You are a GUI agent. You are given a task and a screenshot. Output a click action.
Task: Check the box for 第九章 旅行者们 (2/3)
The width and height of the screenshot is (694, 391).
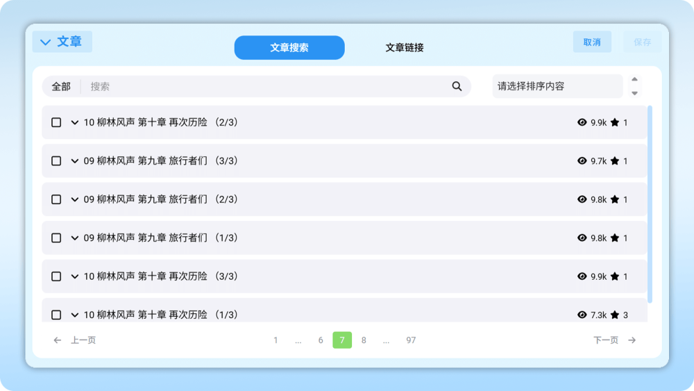pyautogui.click(x=56, y=199)
